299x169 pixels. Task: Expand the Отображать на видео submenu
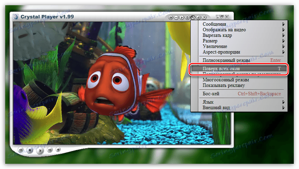[x=243, y=30]
